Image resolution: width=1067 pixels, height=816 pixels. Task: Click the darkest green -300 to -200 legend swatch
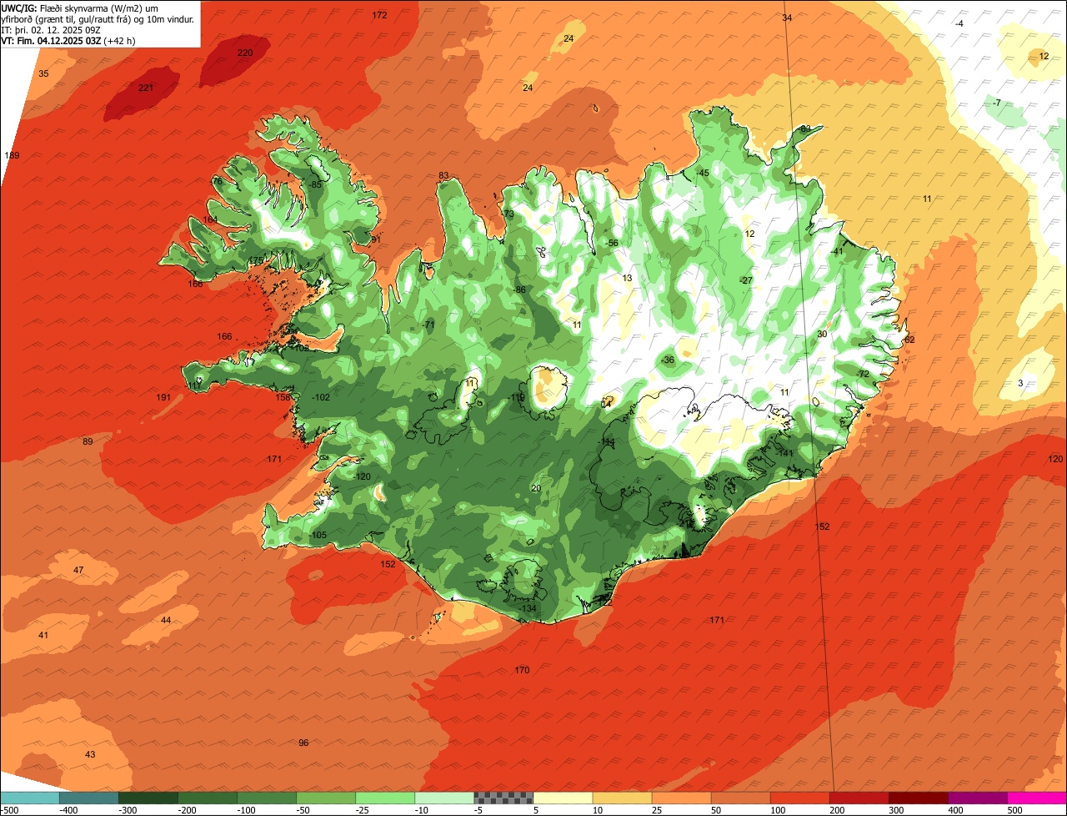tap(148, 798)
